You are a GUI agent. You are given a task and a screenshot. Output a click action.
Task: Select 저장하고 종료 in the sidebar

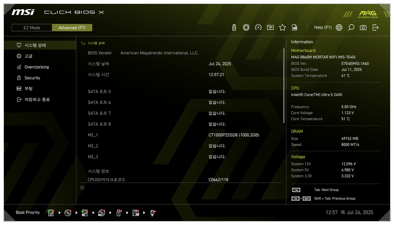[x=37, y=99]
